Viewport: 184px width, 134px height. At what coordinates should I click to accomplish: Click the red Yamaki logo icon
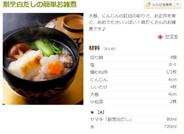click(x=160, y=37)
